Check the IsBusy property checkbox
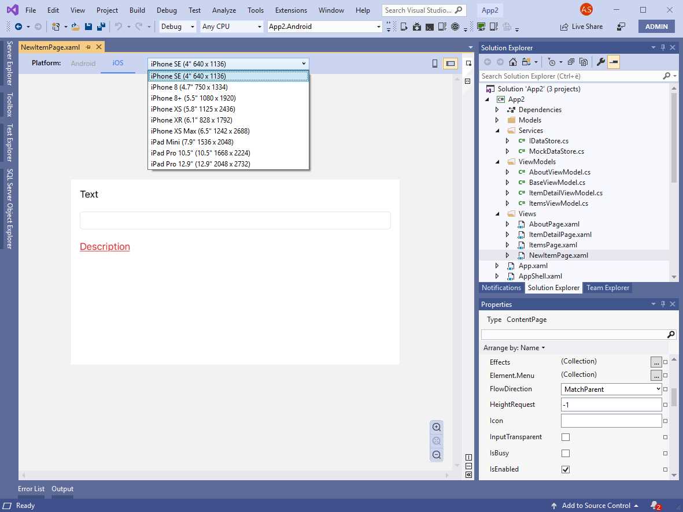The image size is (683, 512). (x=565, y=453)
